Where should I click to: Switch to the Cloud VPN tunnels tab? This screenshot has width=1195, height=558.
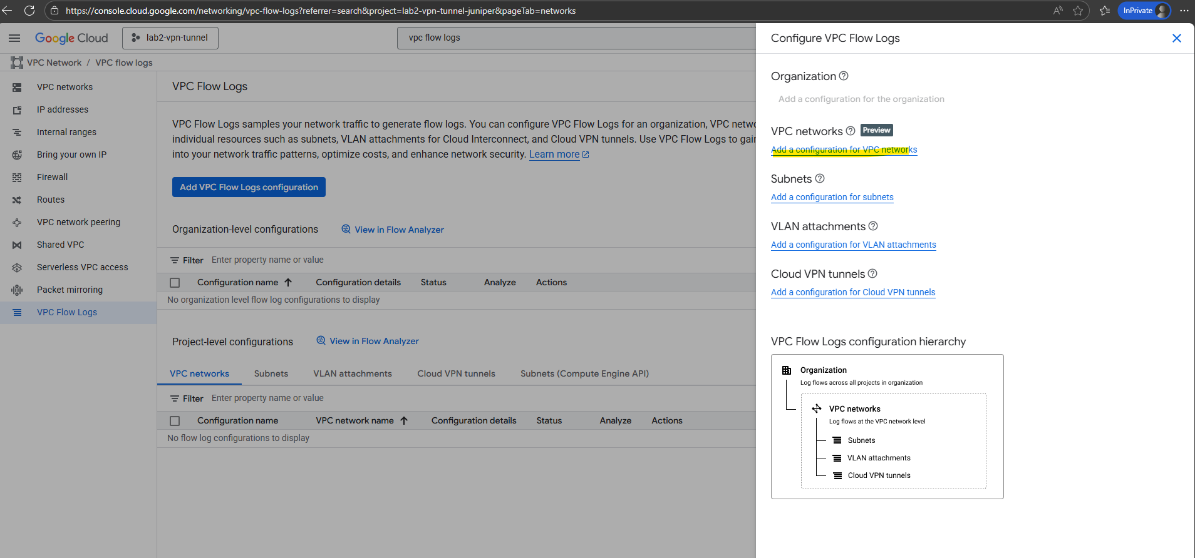pos(456,373)
